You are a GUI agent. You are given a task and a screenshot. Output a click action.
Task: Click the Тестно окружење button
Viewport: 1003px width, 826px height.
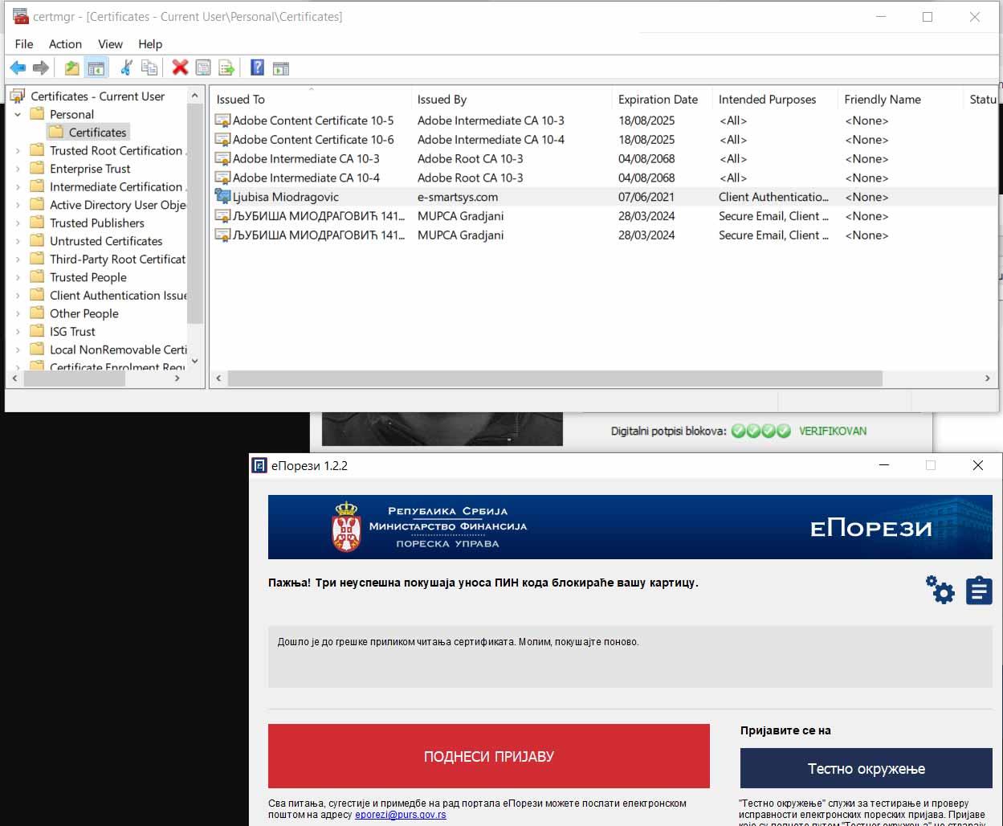(x=866, y=769)
